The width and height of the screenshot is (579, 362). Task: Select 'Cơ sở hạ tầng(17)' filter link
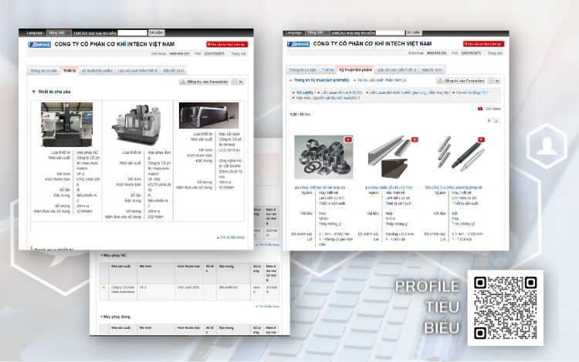[471, 92]
